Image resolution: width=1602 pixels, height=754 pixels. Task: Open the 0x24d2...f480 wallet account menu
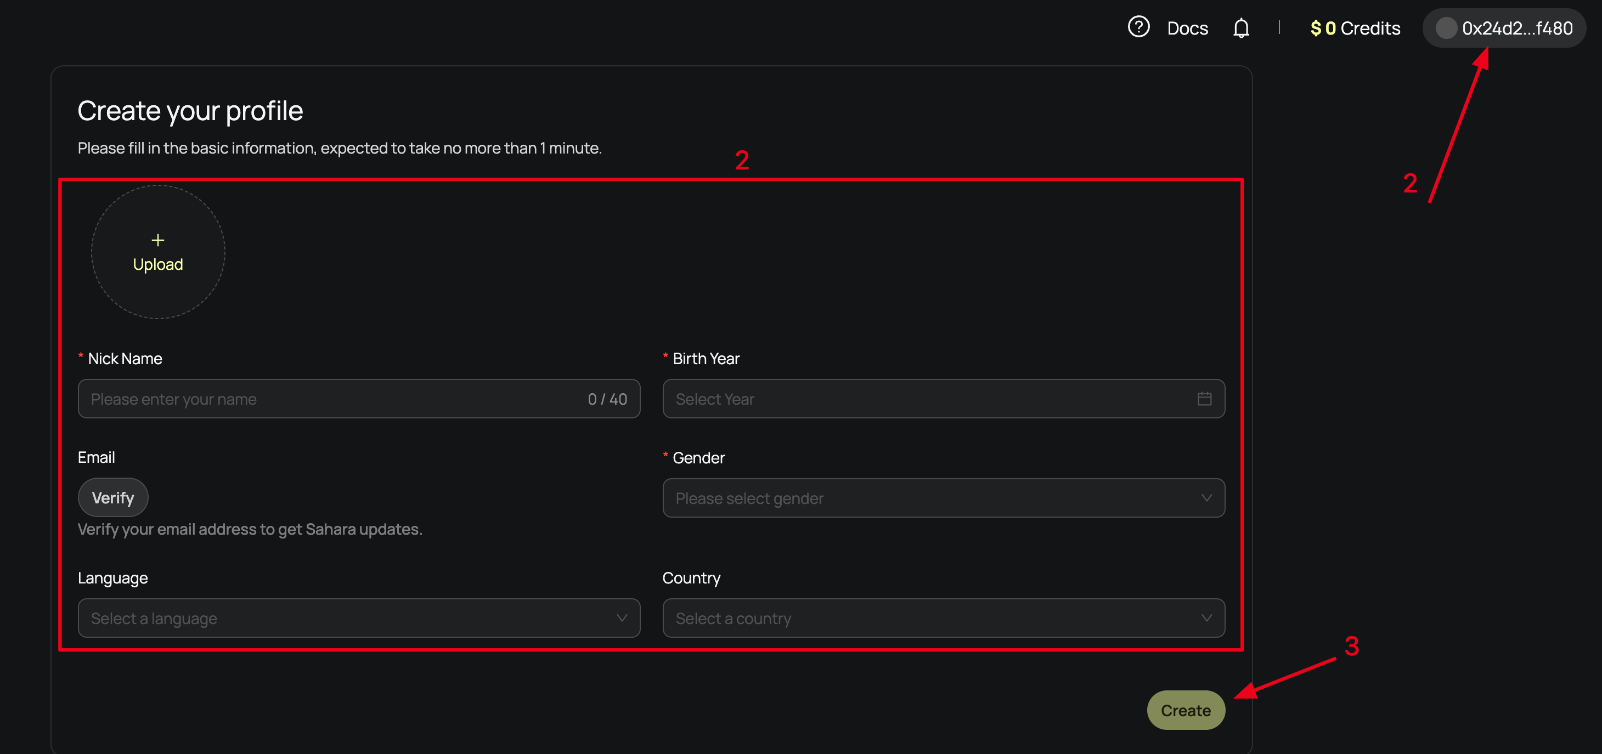[1504, 28]
